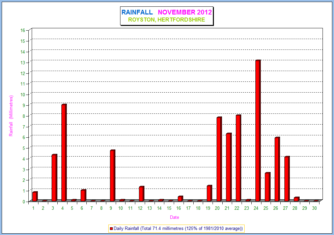Select the rainfall bar for date 9
The width and height of the screenshot is (334, 235).
pyautogui.click(x=112, y=175)
